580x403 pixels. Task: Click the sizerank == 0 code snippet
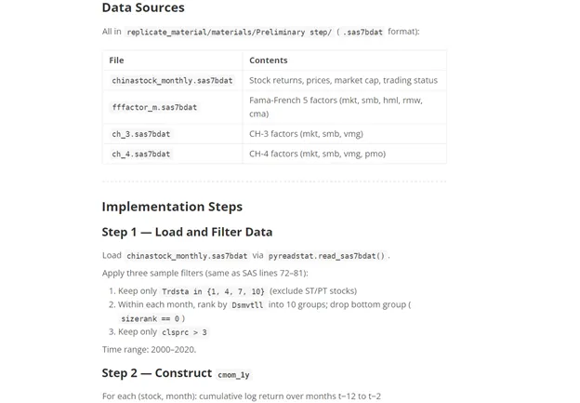coord(151,318)
